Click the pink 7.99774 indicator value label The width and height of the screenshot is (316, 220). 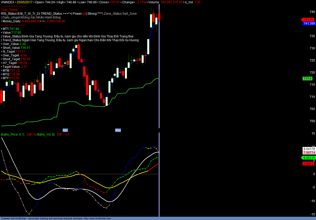click(309, 153)
